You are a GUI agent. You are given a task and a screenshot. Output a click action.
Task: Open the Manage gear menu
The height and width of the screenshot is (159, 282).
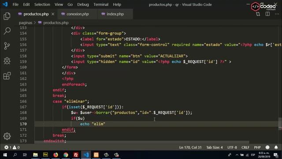coord(7,136)
